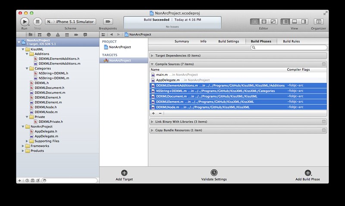Run the project with the Run button
345x206 pixels.
pyautogui.click(x=25, y=22)
